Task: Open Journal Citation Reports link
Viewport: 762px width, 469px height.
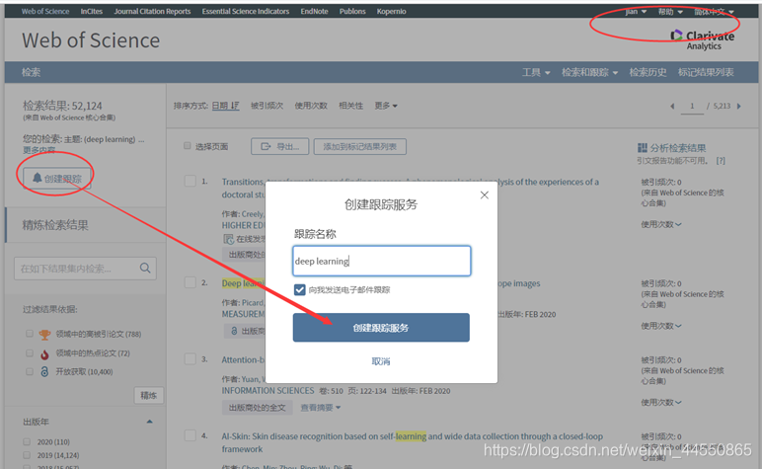Action: pos(152,11)
